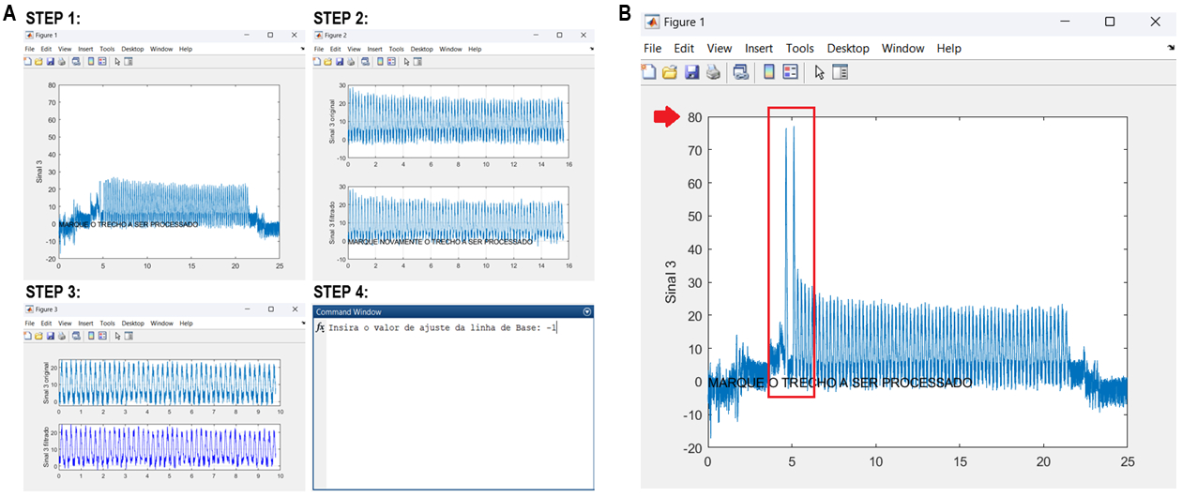Save figure using floppy disk icon, panel B
The width and height of the screenshot is (1182, 497).
[x=691, y=71]
